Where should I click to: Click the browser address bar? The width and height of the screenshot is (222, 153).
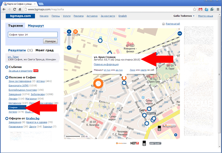[x=108, y=9]
